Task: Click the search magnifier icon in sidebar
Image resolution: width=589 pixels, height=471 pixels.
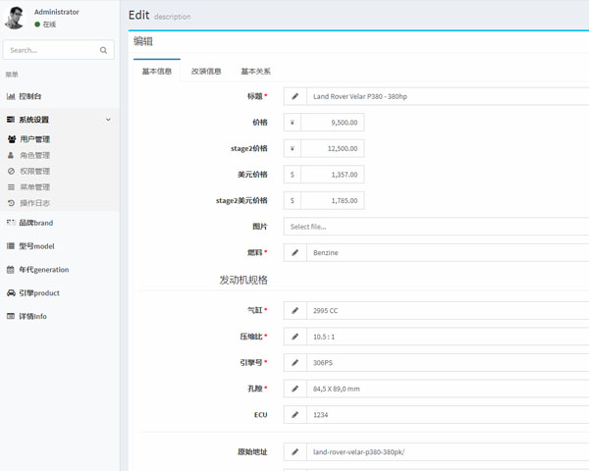Action: (103, 50)
